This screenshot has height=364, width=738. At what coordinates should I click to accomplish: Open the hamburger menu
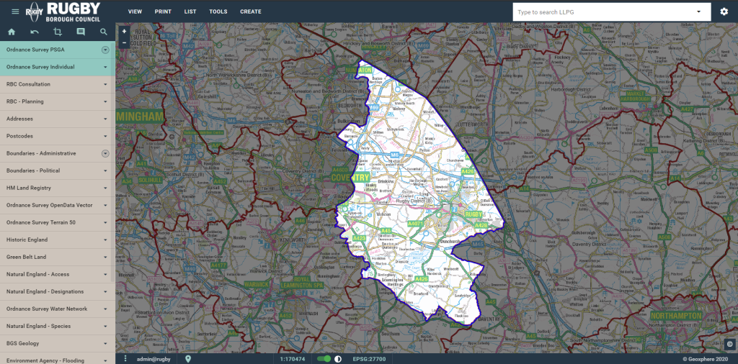pos(16,12)
